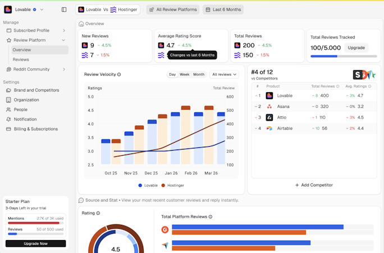The width and height of the screenshot is (384, 253).
Task: Click the Billing card icon
Action: coord(8,129)
